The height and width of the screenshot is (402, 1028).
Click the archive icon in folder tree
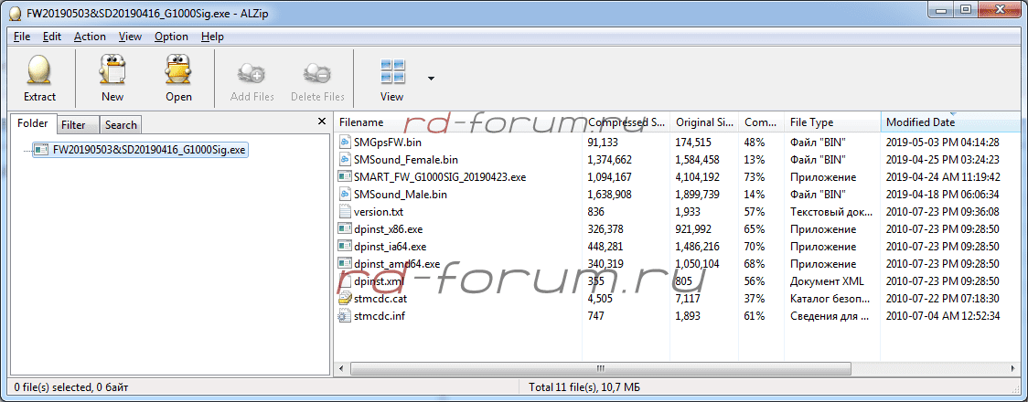point(41,150)
